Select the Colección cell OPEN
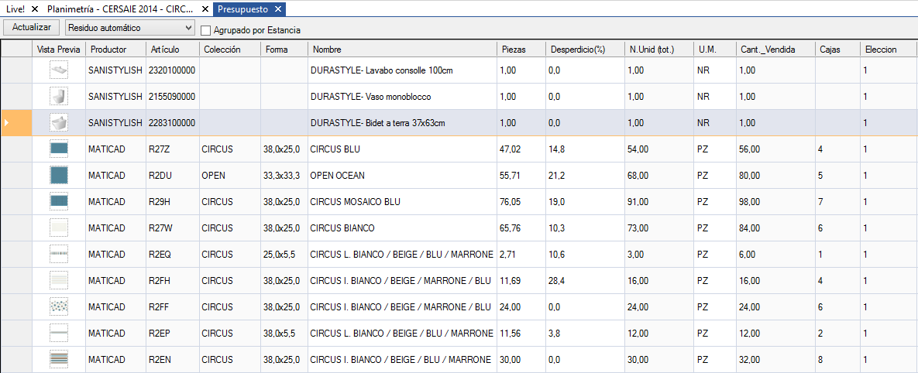 tap(230, 176)
